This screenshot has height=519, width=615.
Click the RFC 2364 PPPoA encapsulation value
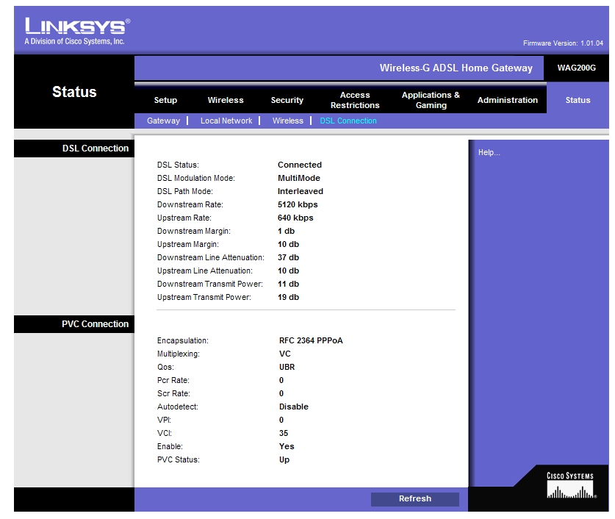coord(311,340)
